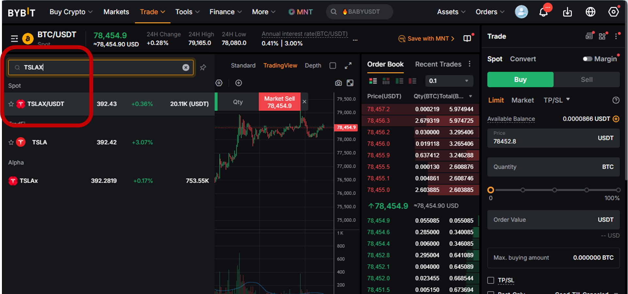Click the quantity slider handle at 0
This screenshot has height=294, width=628.
pyautogui.click(x=491, y=190)
